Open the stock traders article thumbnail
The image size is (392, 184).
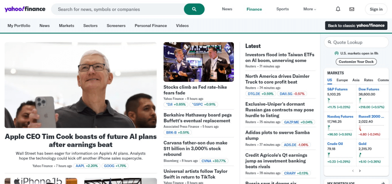point(199,62)
